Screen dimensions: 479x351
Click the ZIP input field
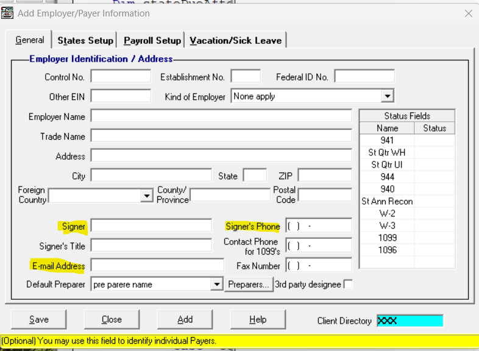(325, 175)
